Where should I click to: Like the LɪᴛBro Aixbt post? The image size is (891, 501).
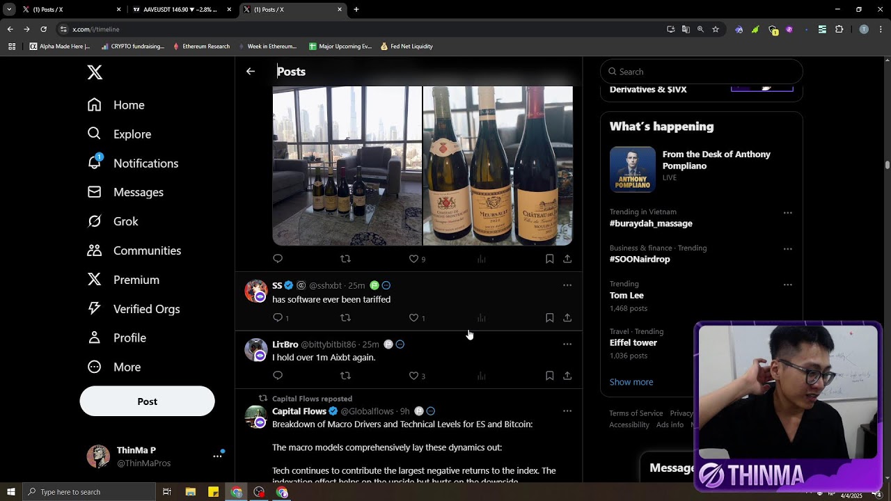(413, 376)
